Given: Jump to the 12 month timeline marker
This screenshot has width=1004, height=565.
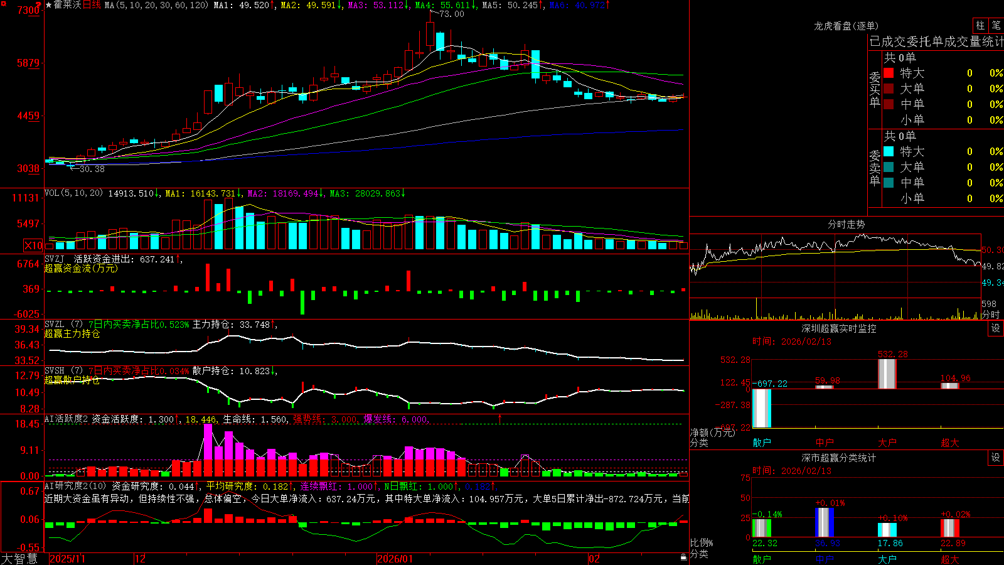Looking at the screenshot, I should click(141, 559).
